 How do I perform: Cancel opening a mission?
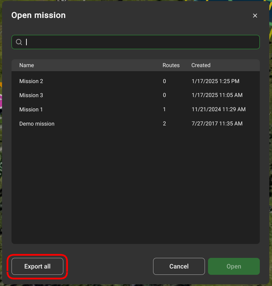[x=179, y=266]
